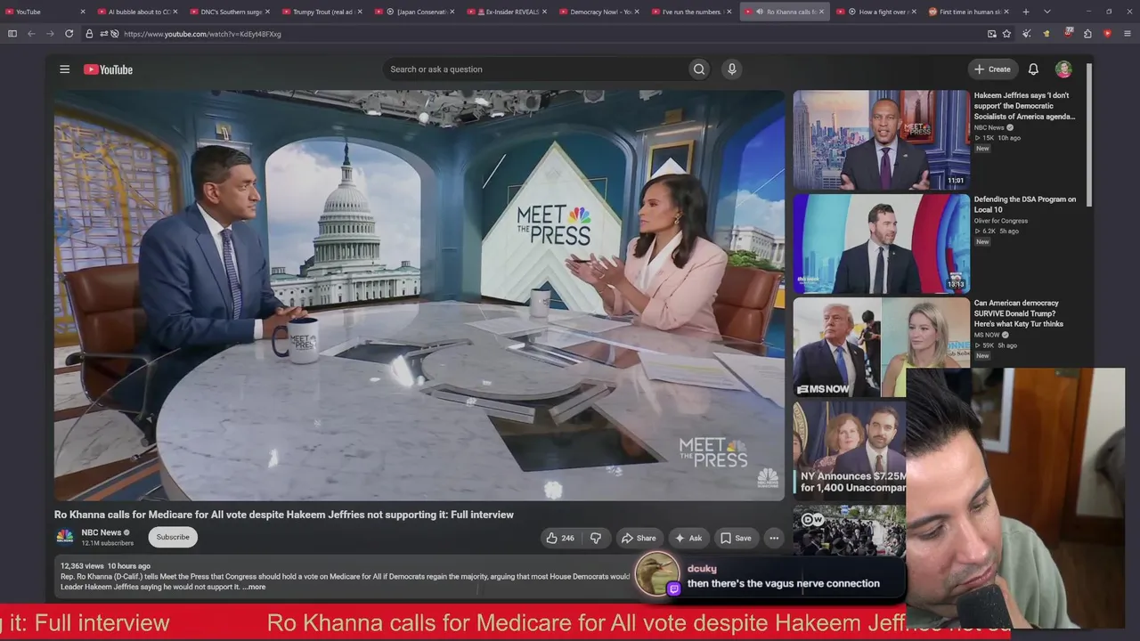1140x641 pixels.
Task: Save video to a playlist
Action: (x=736, y=538)
